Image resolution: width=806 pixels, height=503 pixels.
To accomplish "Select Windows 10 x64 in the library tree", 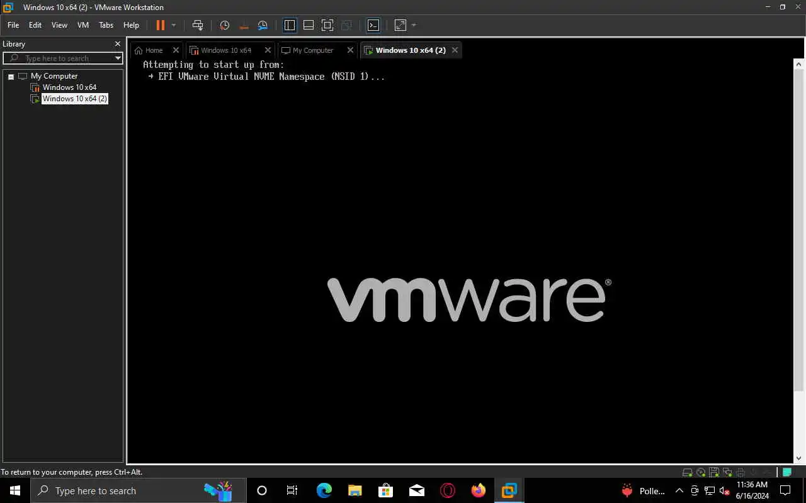I will click(69, 87).
